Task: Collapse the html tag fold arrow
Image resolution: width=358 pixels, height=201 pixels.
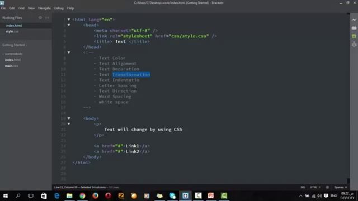Action: (x=69, y=20)
